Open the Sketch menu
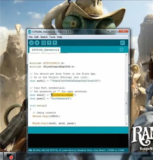The height and width of the screenshot is (160, 153). pos(44,37)
